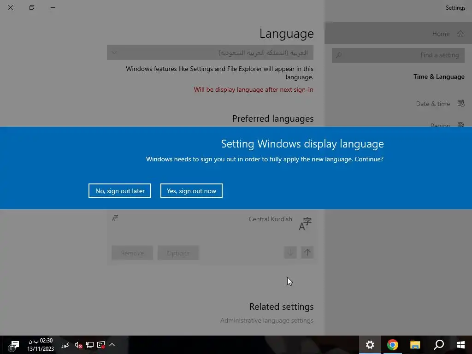This screenshot has width=472, height=354.
Task: Open clock showing 02:30 in taskbar
Action: [41, 345]
